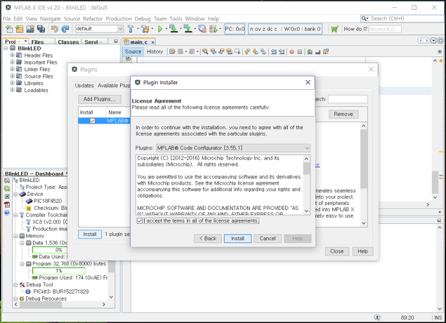
Task: Click the Debug Project toolbar icon
Action: [x=213, y=29]
